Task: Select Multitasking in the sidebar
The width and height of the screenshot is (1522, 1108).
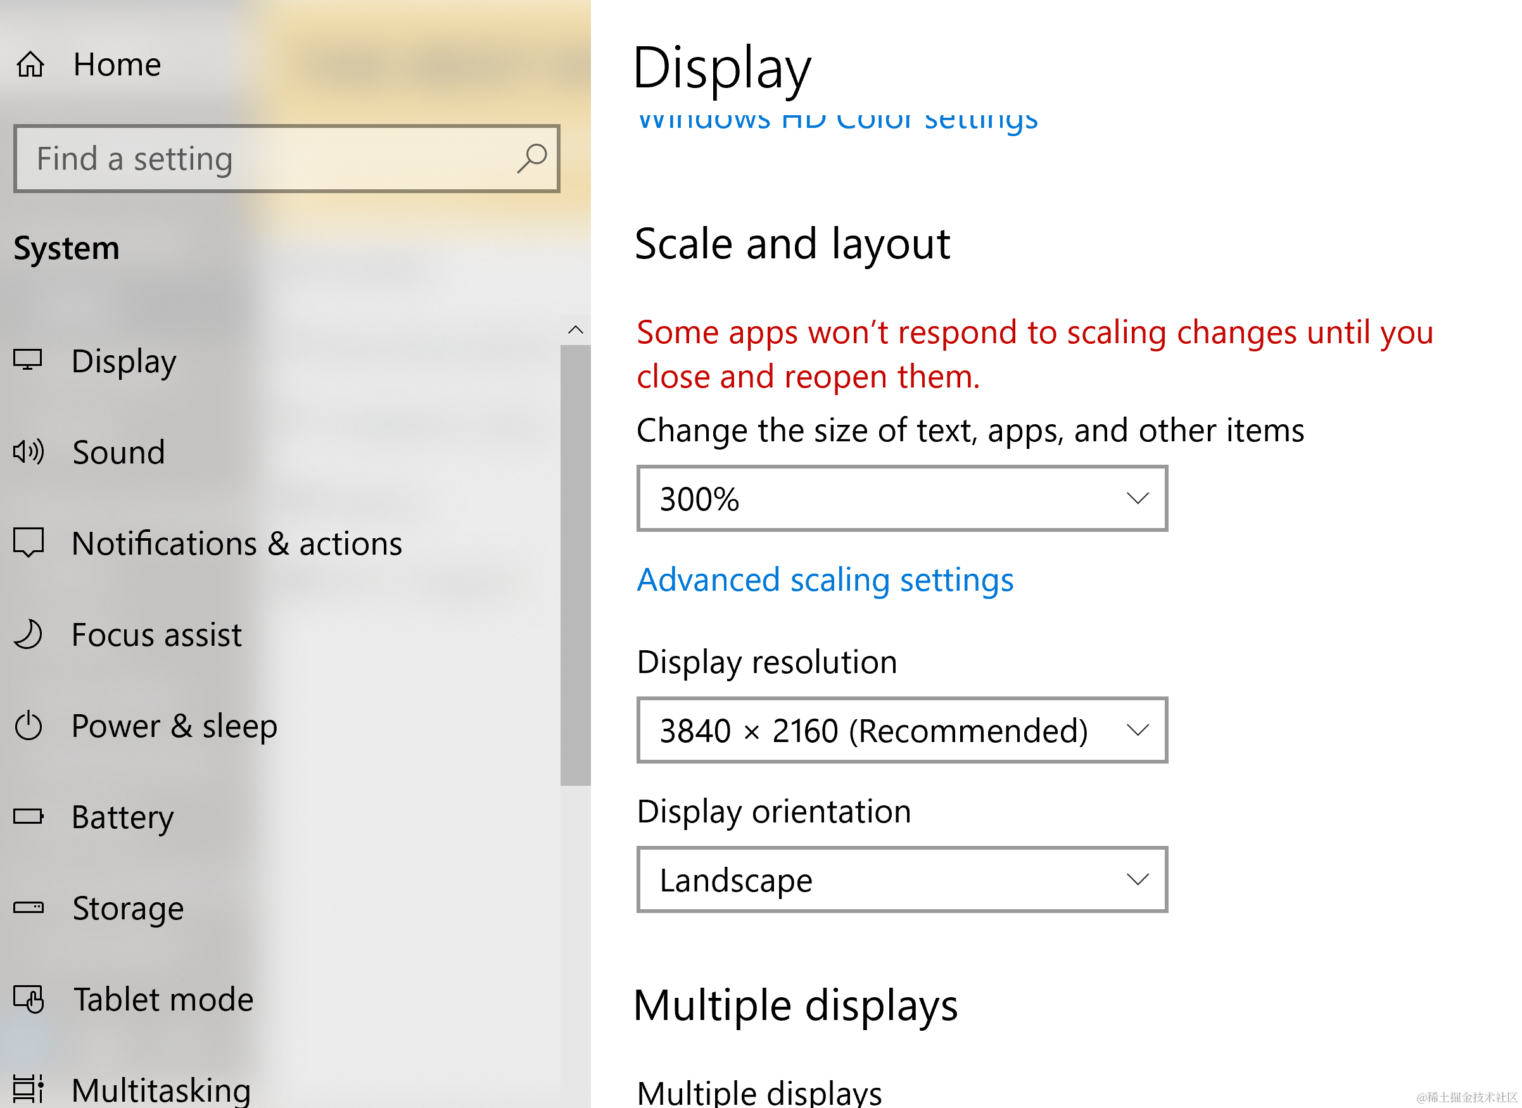Action: [161, 1090]
